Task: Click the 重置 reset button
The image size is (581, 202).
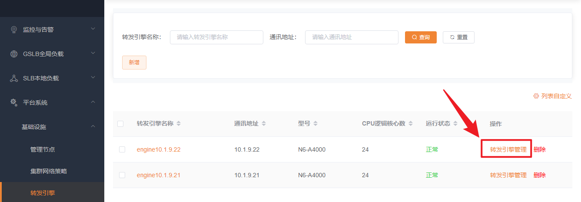Action: tap(458, 37)
